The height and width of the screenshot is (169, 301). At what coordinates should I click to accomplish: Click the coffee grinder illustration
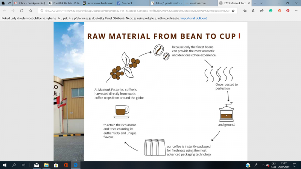227,112
